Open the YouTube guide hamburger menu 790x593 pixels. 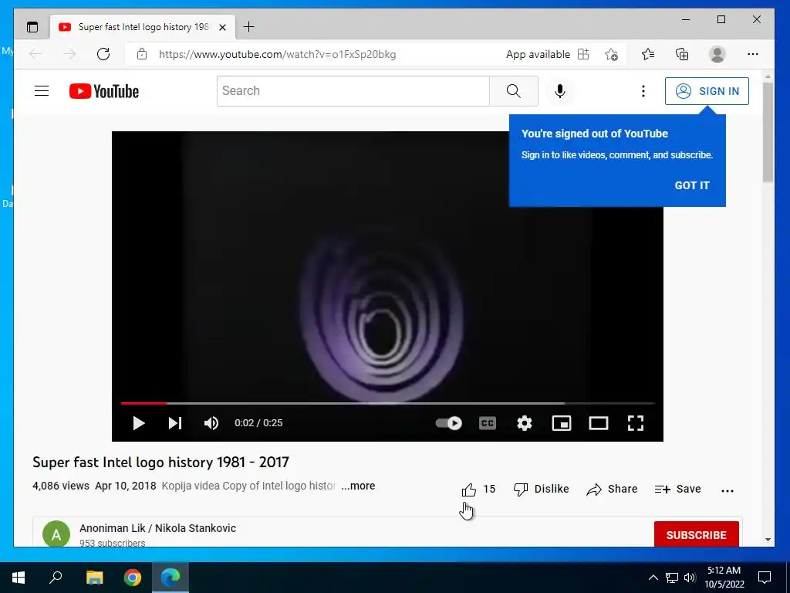click(42, 91)
